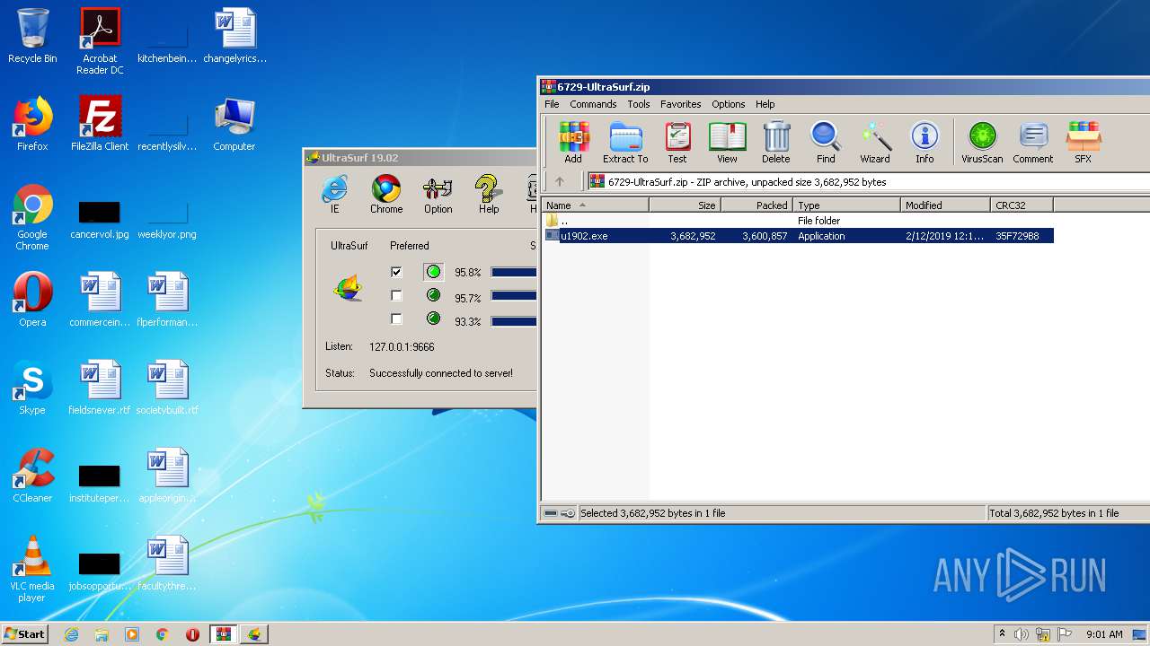
Task: Select the cancervol.jpg desktop file
Action: click(100, 217)
